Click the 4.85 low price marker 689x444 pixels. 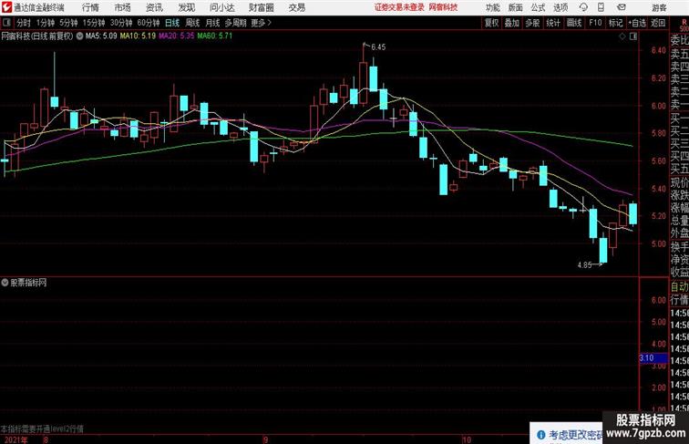[584, 265]
